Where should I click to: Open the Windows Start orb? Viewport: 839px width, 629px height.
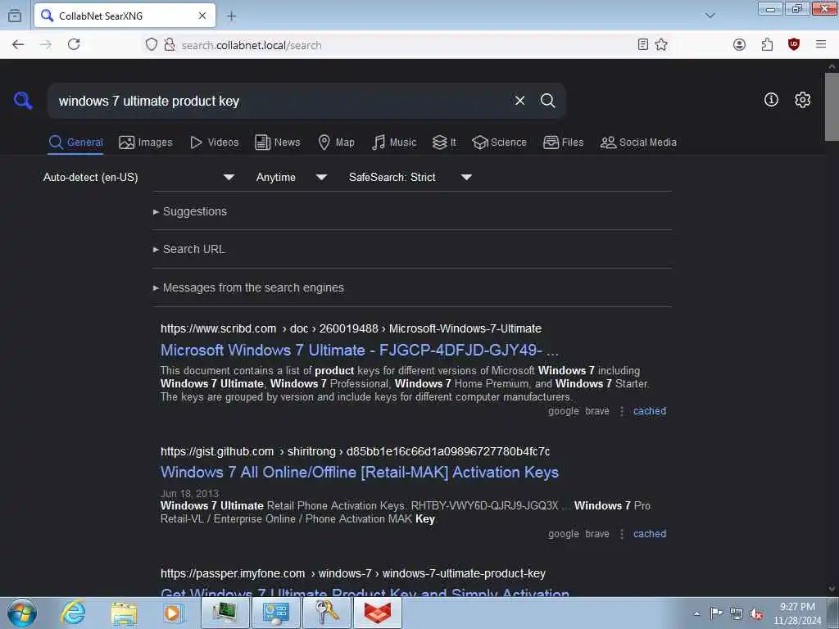22,613
